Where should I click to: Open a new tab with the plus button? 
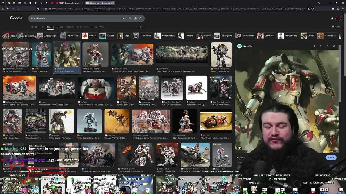118,3
